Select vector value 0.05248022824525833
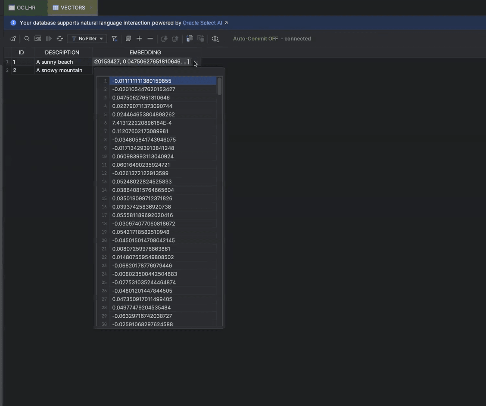The height and width of the screenshot is (406, 486). point(162,182)
